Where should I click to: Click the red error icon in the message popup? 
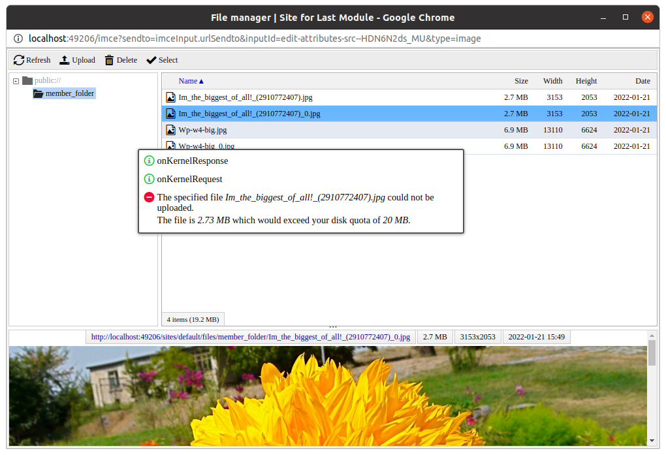tap(149, 197)
